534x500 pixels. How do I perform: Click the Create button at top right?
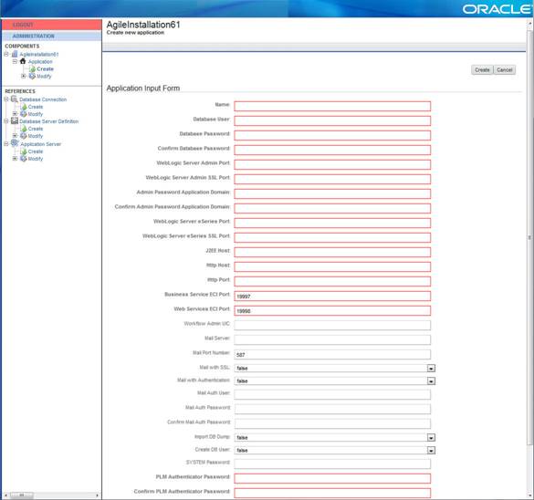pos(482,69)
